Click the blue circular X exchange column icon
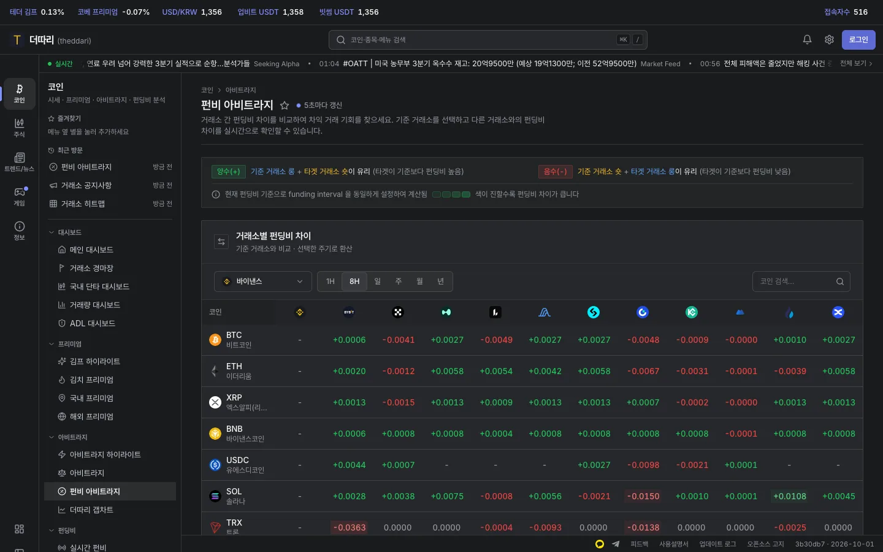 (x=838, y=312)
